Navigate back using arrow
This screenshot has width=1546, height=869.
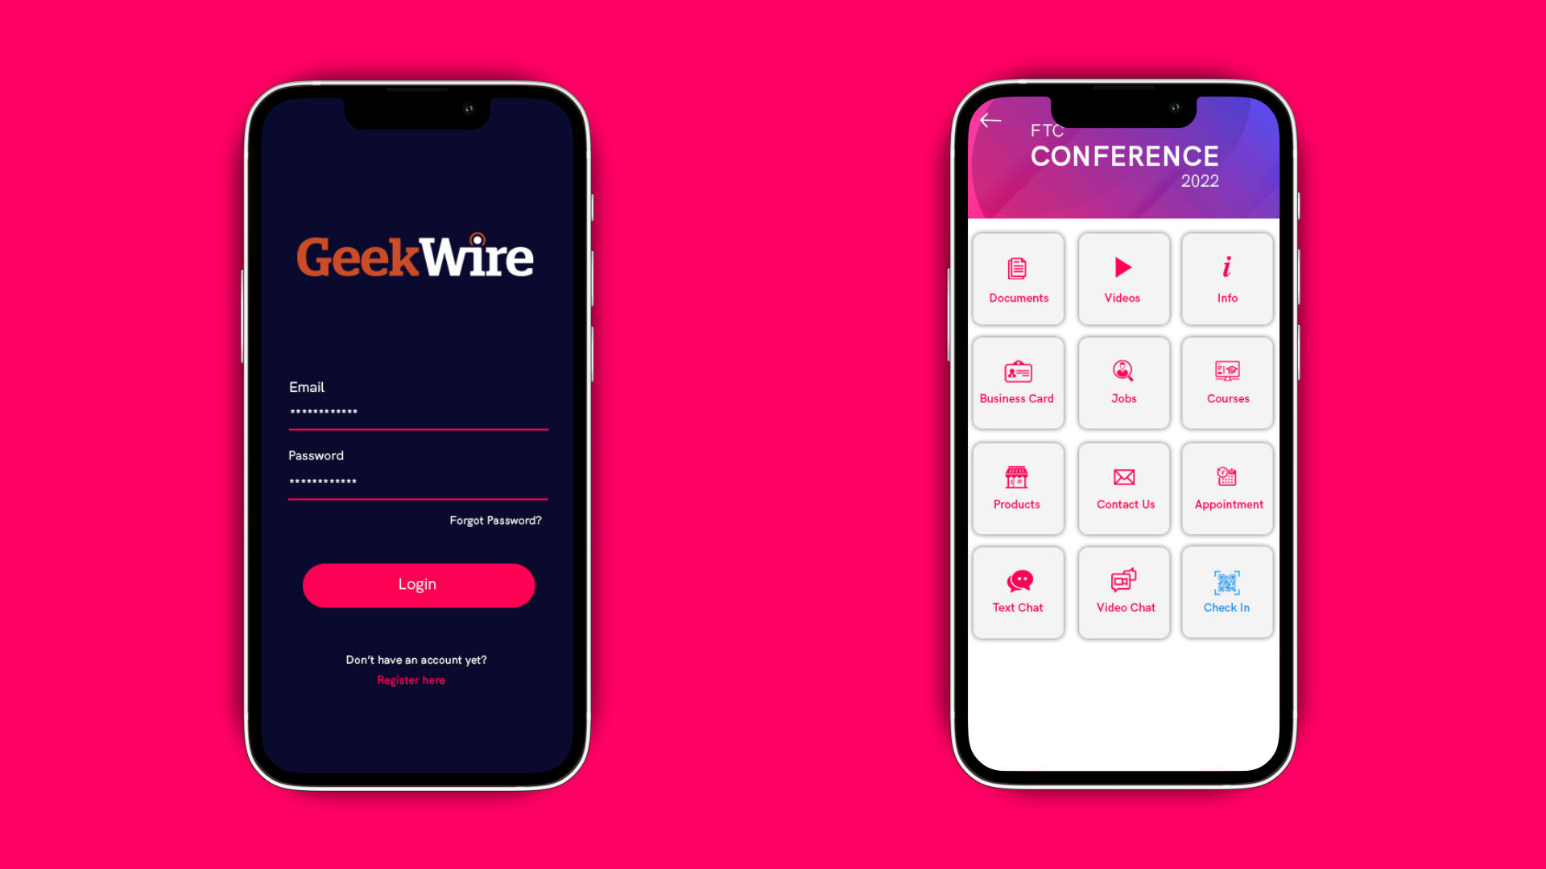(990, 119)
